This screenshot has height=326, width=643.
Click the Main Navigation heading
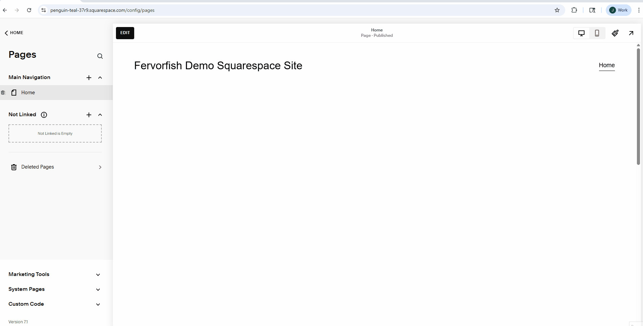pyautogui.click(x=29, y=77)
